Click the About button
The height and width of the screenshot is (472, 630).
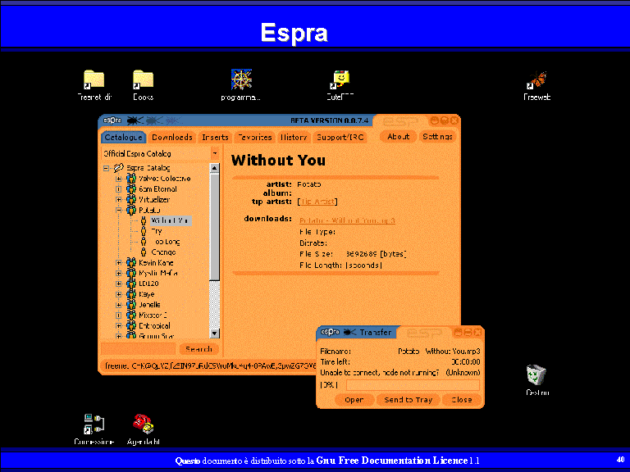tap(398, 137)
